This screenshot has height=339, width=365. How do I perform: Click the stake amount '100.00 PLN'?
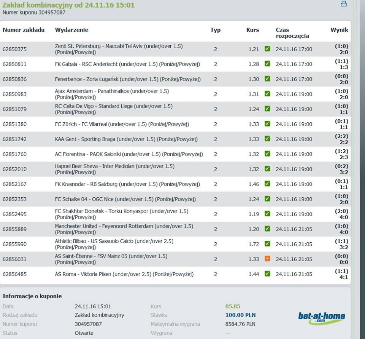240,315
